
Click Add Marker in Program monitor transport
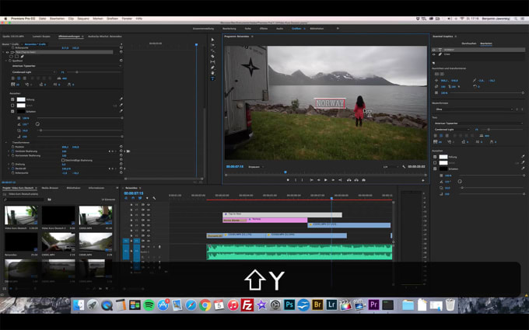tap(288, 180)
